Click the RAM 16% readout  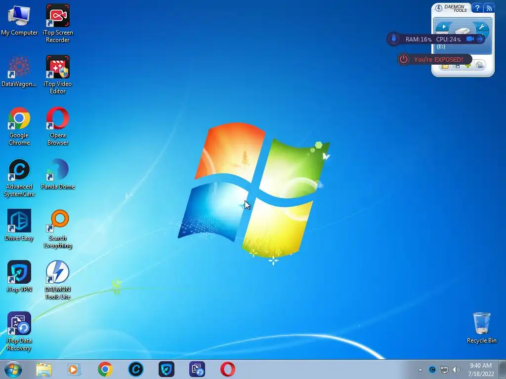tap(418, 39)
